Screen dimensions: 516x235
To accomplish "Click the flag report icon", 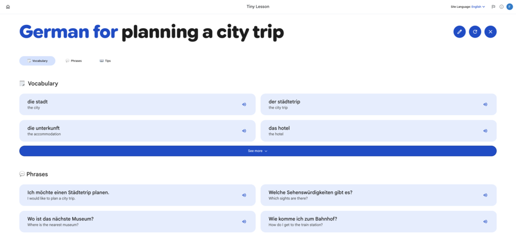I will tap(493, 7).
